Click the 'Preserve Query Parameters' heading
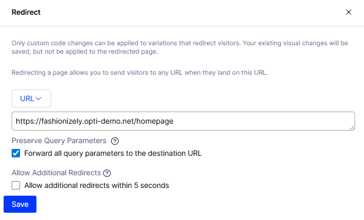 coord(59,141)
